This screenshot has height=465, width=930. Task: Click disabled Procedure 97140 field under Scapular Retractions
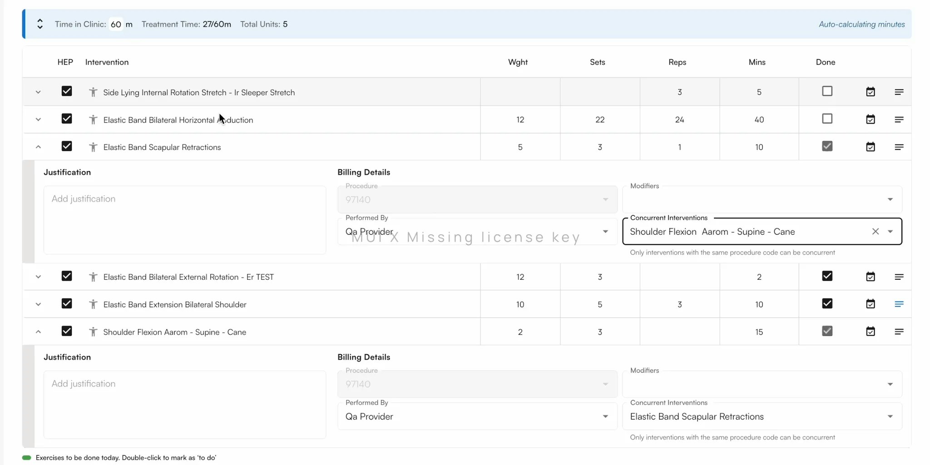click(477, 199)
